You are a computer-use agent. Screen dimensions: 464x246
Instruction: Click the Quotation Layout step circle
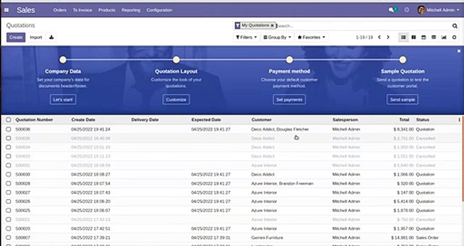(176, 60)
